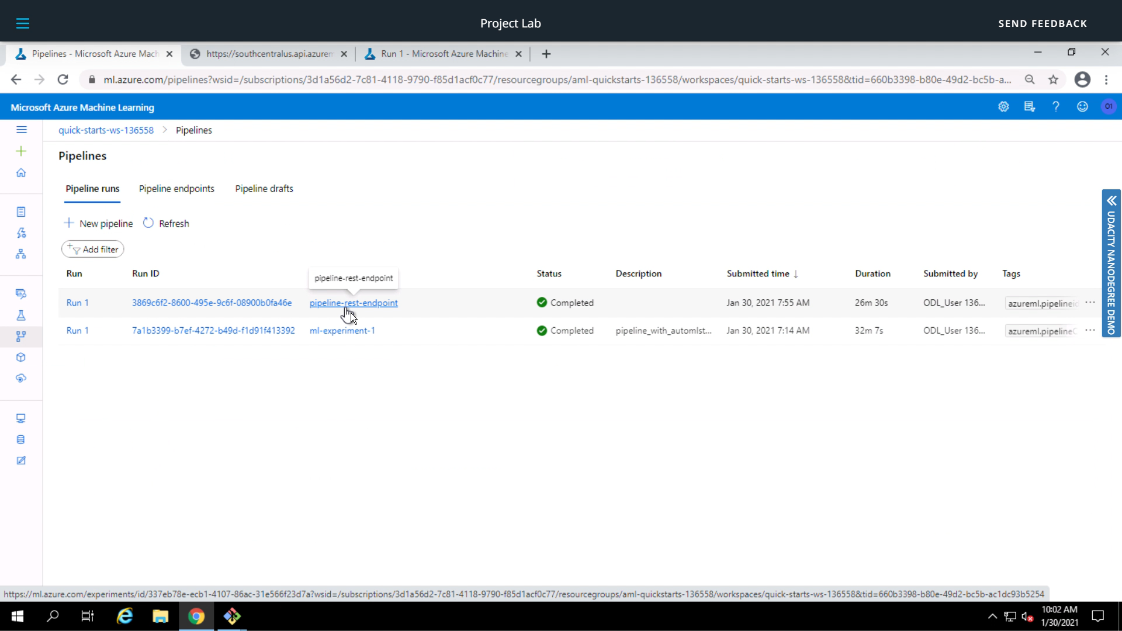Open more options for pipeline-rest-endpoint run
This screenshot has height=631, width=1122.
pyautogui.click(x=1090, y=303)
